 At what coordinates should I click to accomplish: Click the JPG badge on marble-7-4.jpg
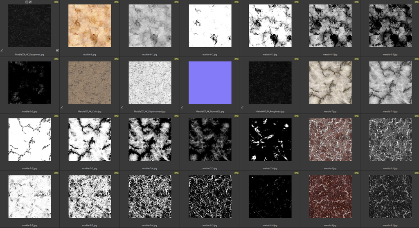pos(176,116)
